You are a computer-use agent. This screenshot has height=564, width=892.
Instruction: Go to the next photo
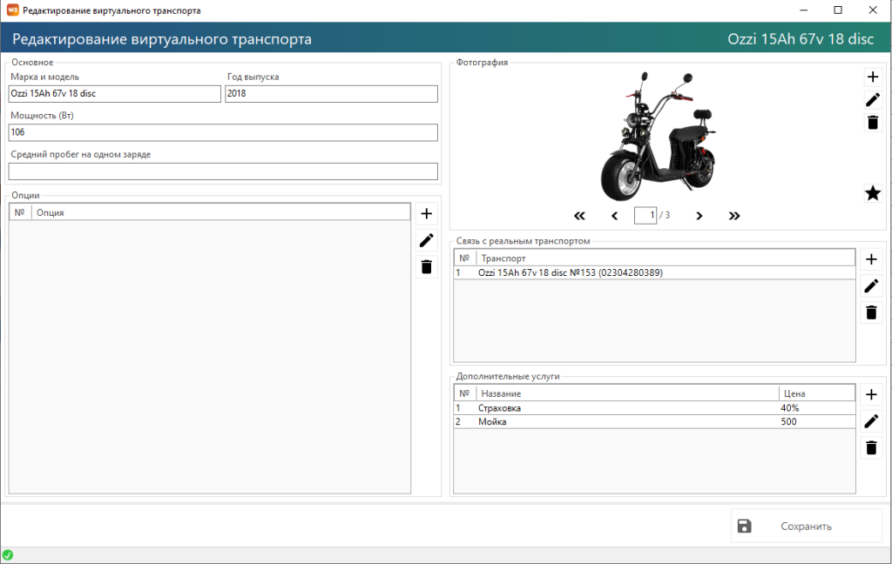[699, 216]
